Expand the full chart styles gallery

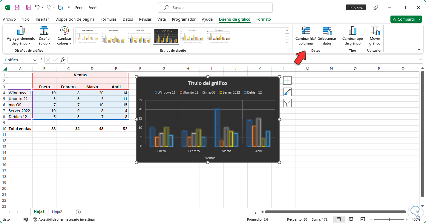(287, 42)
